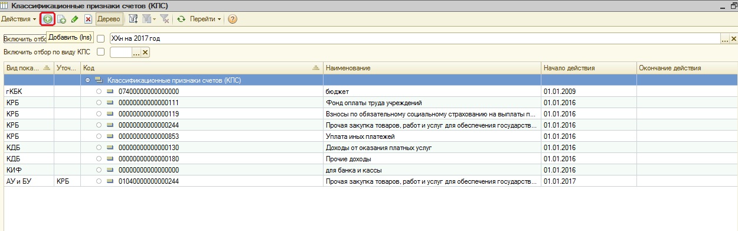Screen dimensions: 738x231
Task: Collapse the Классификационные признаки счетов (КПС) root node
Action: point(87,79)
